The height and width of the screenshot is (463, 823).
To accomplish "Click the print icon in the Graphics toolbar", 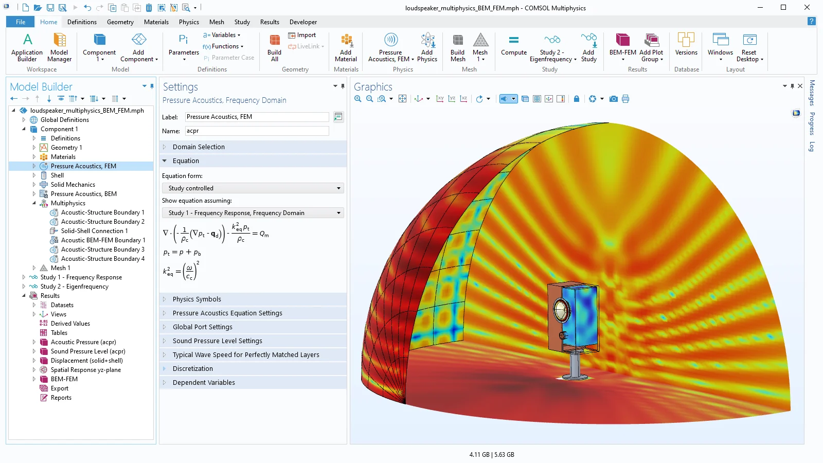I will (x=625, y=99).
